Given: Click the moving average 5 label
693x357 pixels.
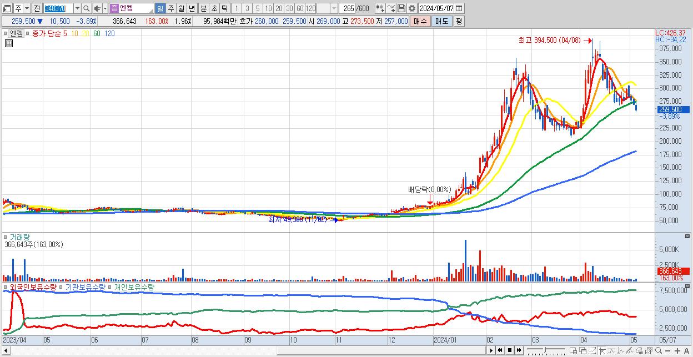Looking at the screenshot, I should click(x=65, y=33).
